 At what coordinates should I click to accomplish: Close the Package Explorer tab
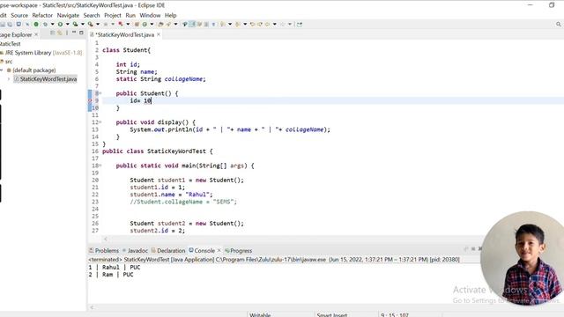36,34
